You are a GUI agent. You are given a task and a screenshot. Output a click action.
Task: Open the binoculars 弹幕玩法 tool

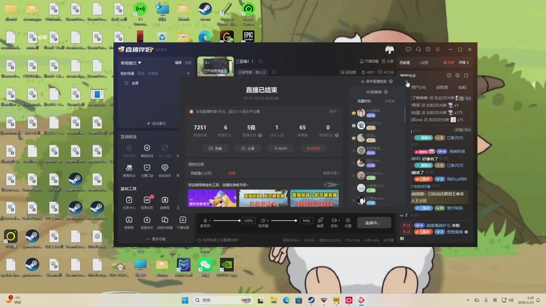click(129, 170)
